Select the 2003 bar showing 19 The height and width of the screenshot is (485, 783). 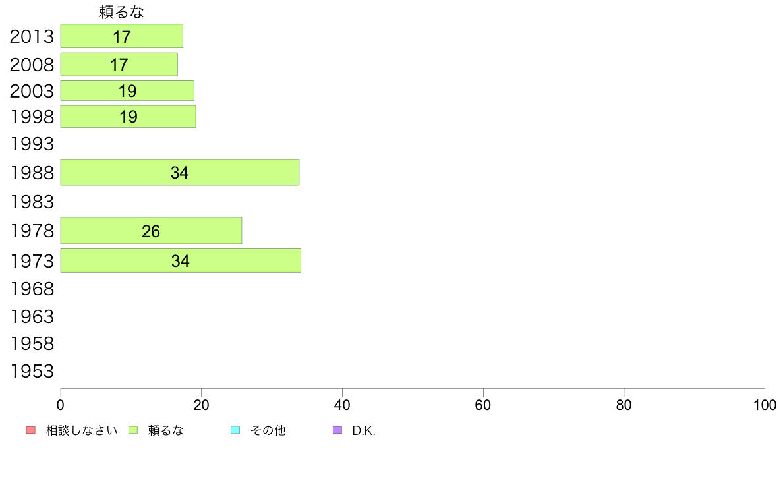(127, 91)
